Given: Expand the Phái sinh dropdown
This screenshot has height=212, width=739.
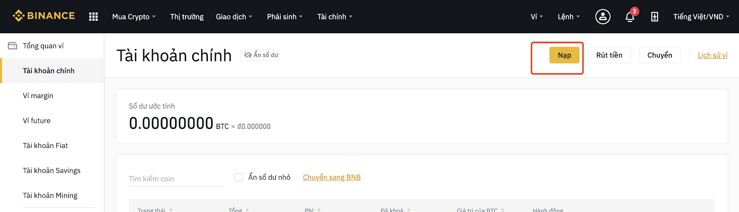Looking at the screenshot, I should [285, 17].
